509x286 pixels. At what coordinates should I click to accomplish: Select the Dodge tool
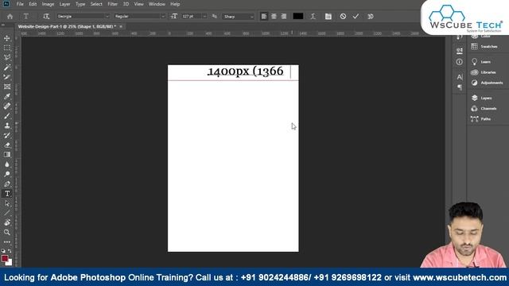coord(7,174)
